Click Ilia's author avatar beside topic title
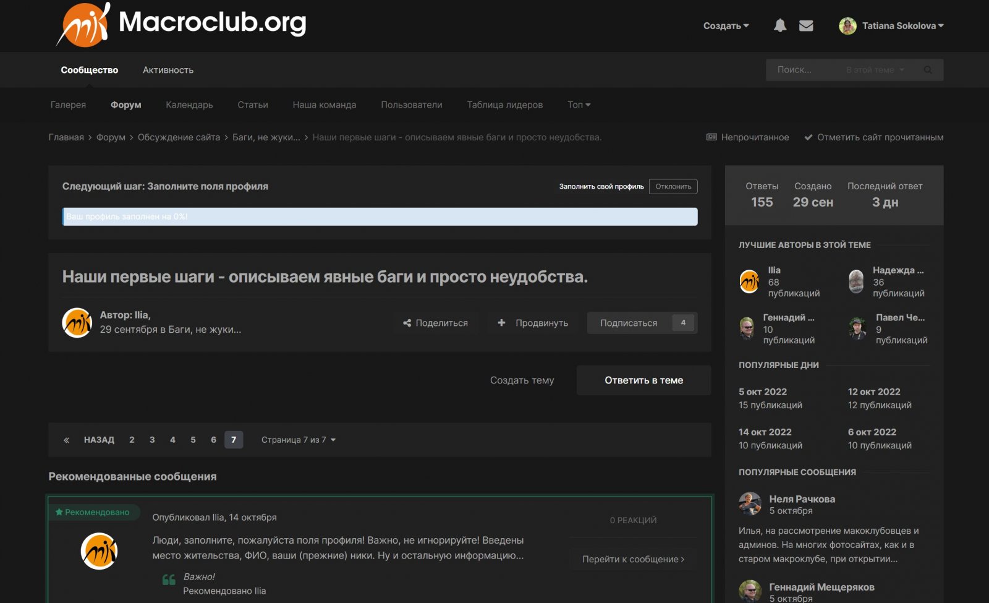Image resolution: width=989 pixels, height=603 pixels. [77, 322]
